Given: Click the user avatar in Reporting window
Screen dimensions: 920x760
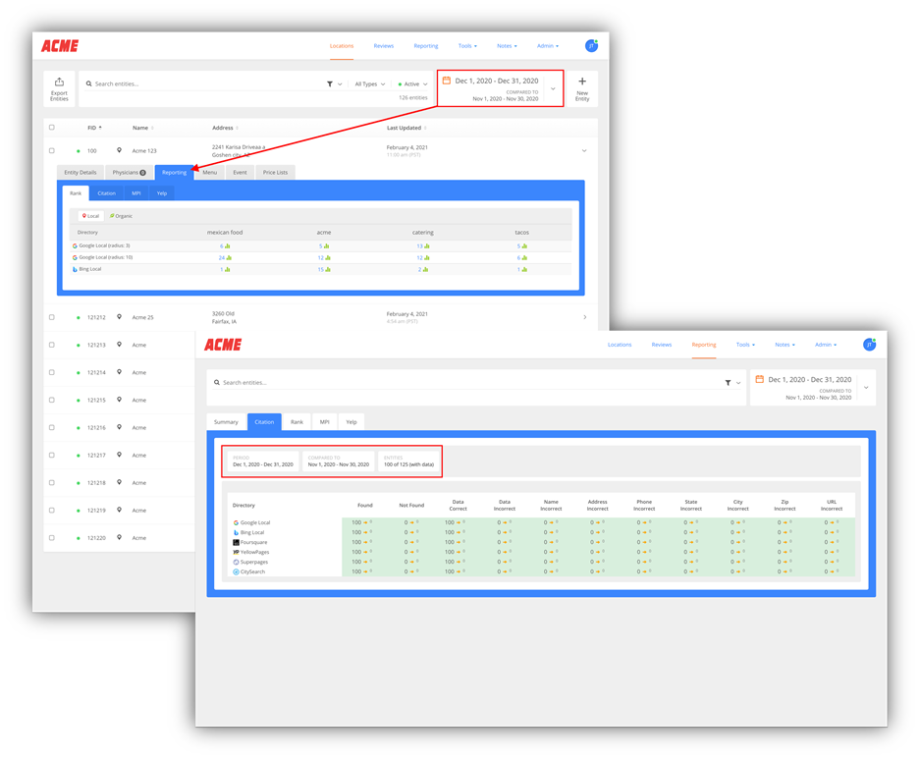Looking at the screenshot, I should (x=870, y=345).
